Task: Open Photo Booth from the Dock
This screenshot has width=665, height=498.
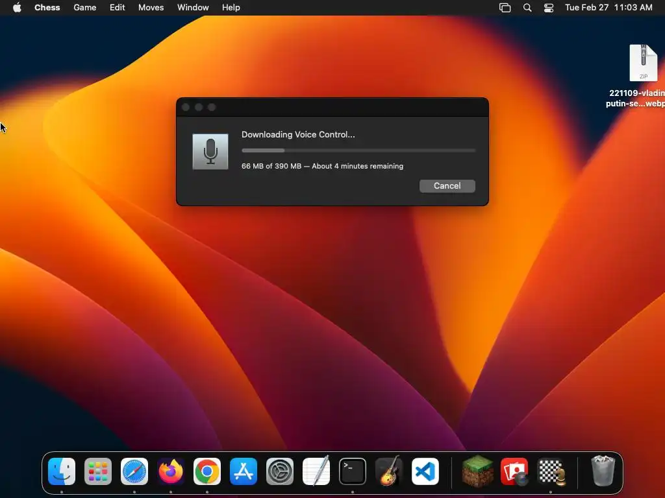Action: coord(514,471)
